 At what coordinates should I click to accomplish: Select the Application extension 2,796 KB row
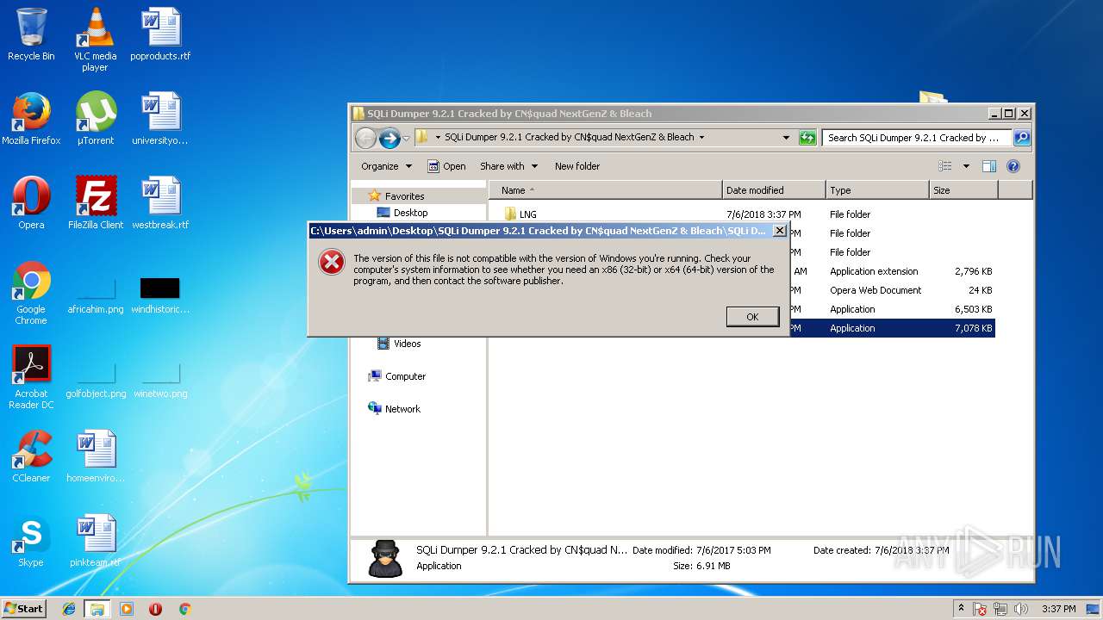point(893,271)
